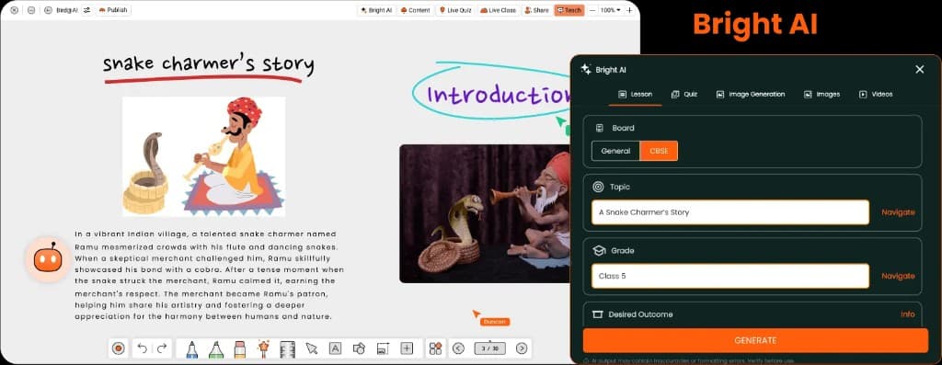Switch to the Image Generation tab
Viewport: 942px width, 365px height.
click(x=751, y=95)
